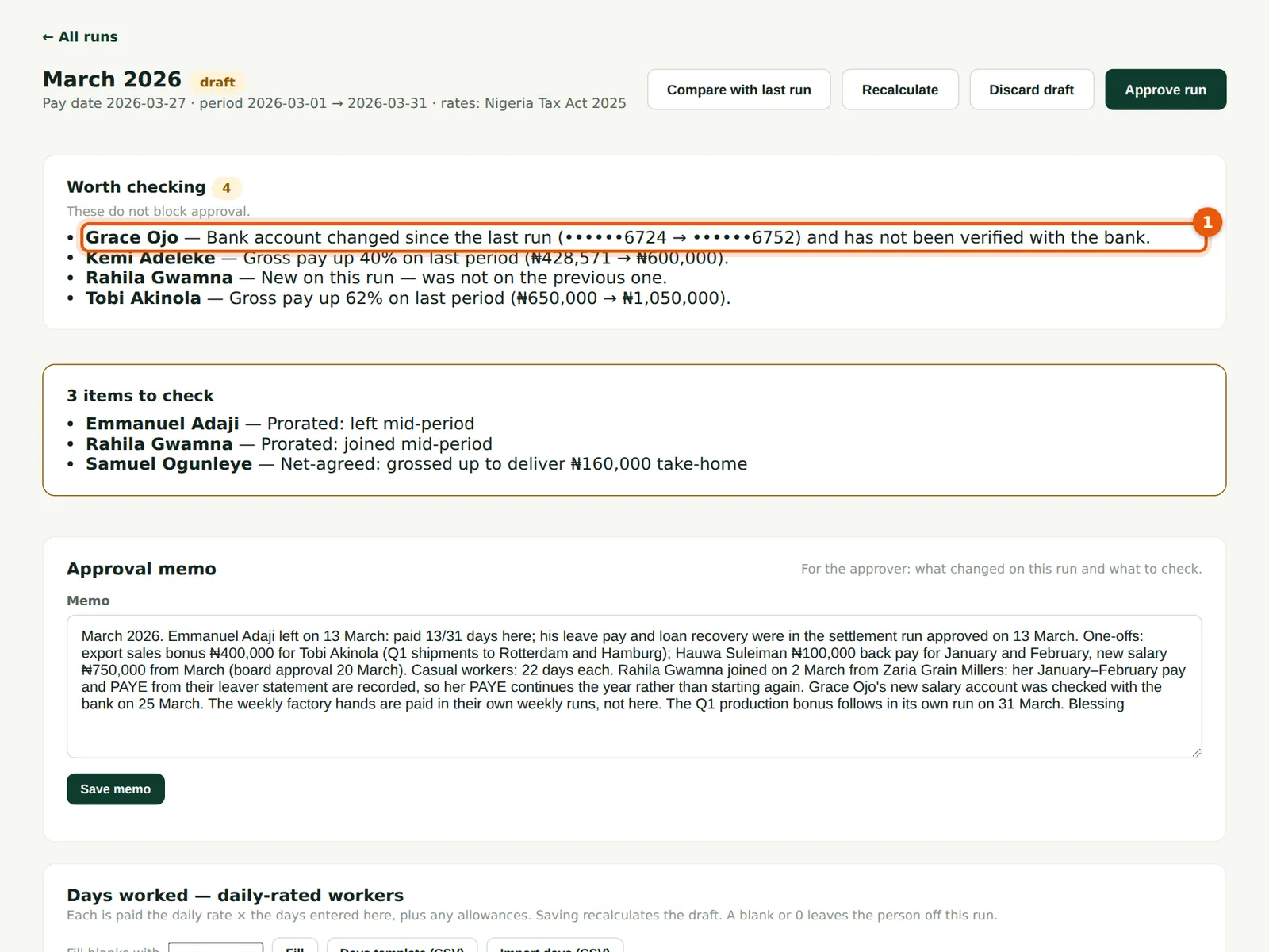This screenshot has width=1269, height=952.
Task: Click Samuel Ogunleye net-agreed item
Action: [416, 464]
